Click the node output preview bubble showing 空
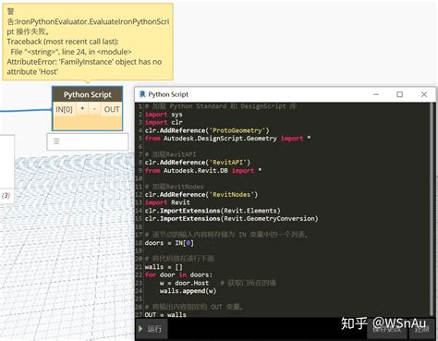The height and width of the screenshot is (341, 438). (x=88, y=141)
